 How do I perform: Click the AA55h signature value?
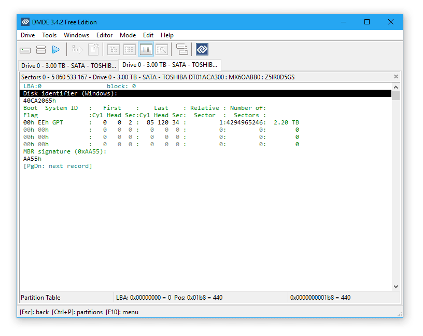coord(32,159)
